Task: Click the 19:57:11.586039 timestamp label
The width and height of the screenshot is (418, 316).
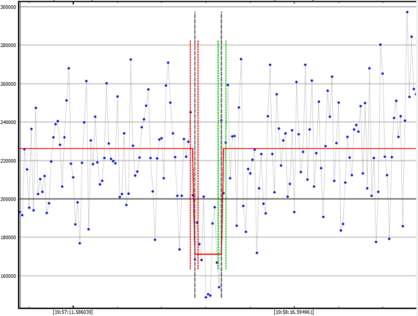Action: click(73, 312)
